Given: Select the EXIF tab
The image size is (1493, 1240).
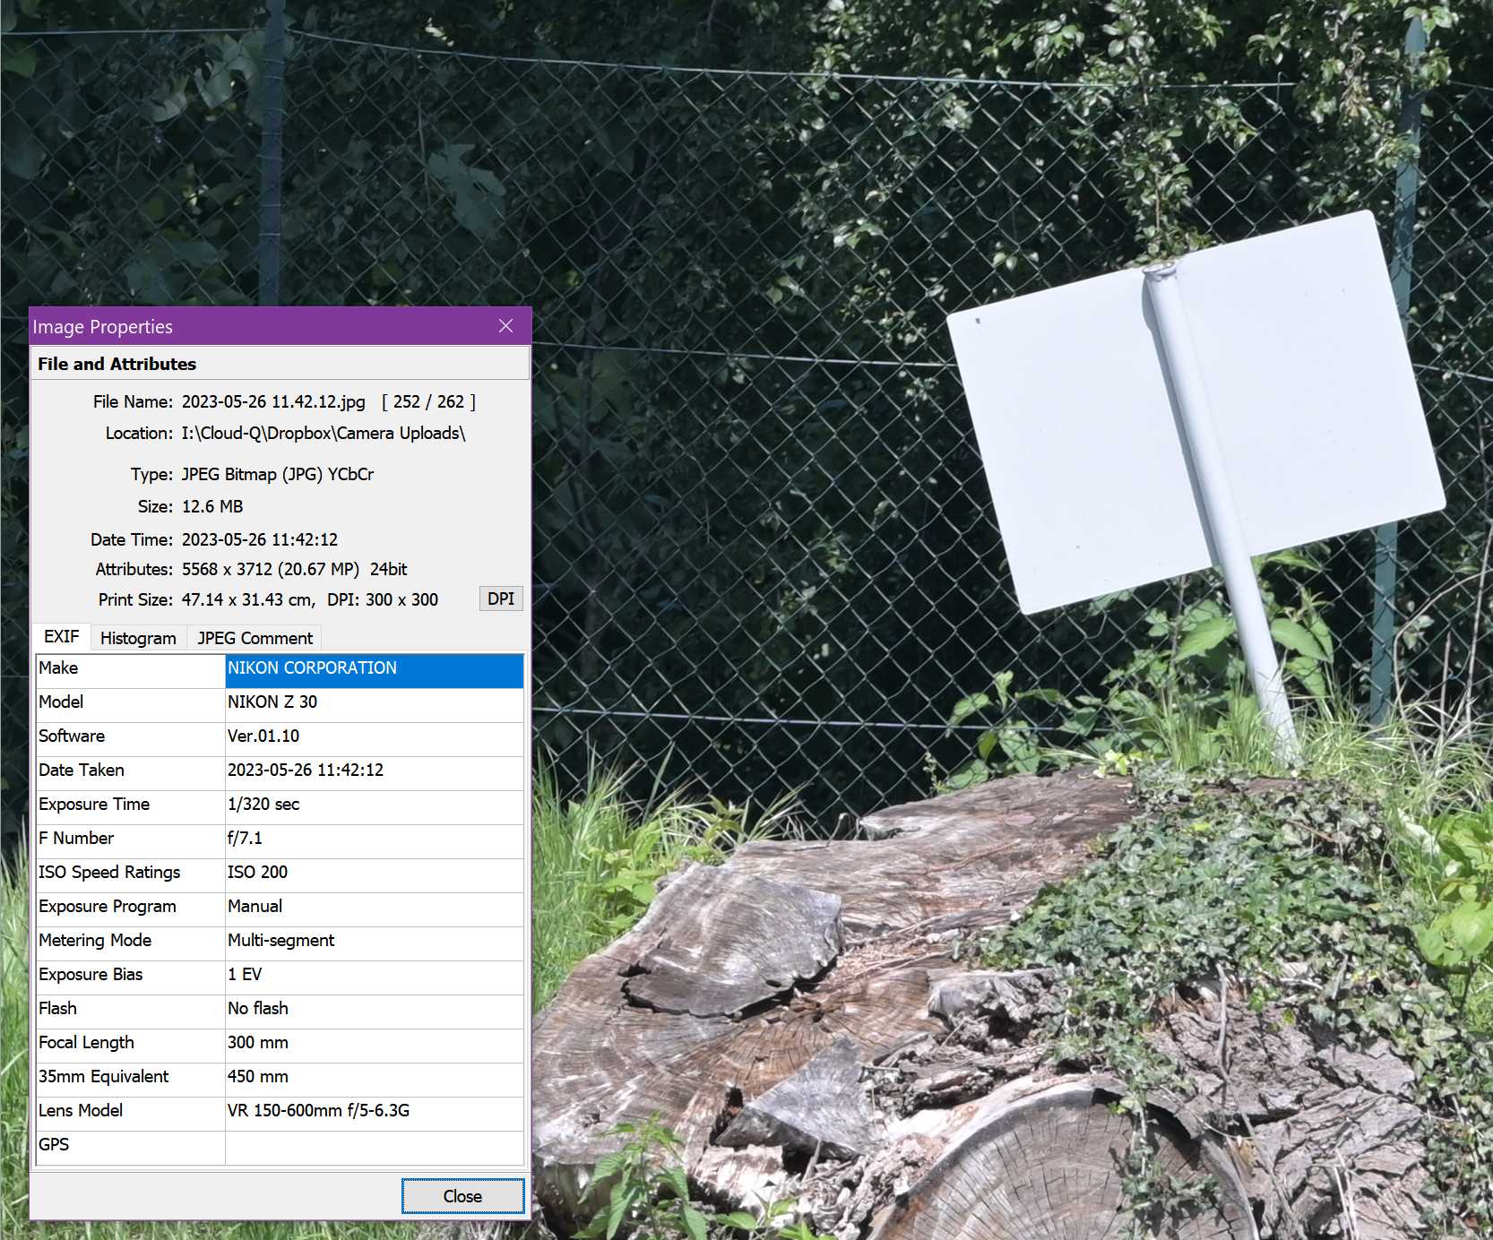Looking at the screenshot, I should pos(62,637).
